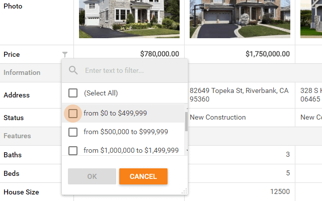Image resolution: width=322 pixels, height=201 pixels.
Task: Collapse the Information group row
Action: (x=22, y=72)
